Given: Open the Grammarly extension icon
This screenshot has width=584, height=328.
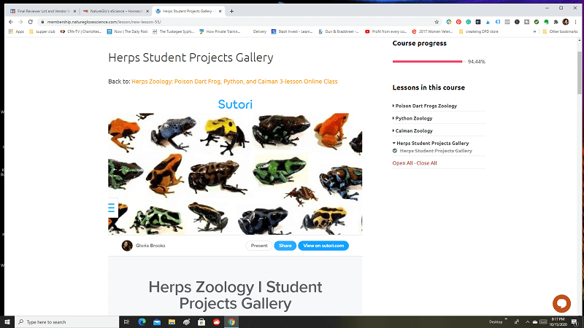Looking at the screenshot, I should pos(468,22).
